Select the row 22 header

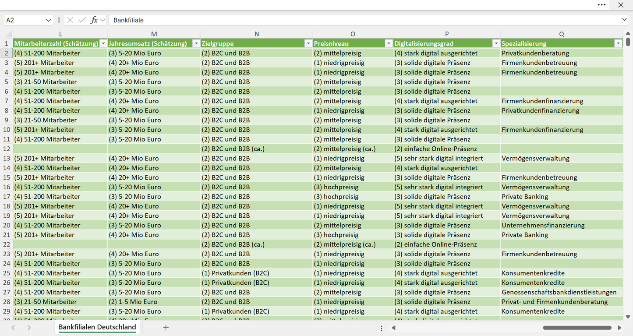pyautogui.click(x=7, y=244)
